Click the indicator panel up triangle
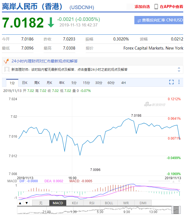 click(x=20, y=203)
